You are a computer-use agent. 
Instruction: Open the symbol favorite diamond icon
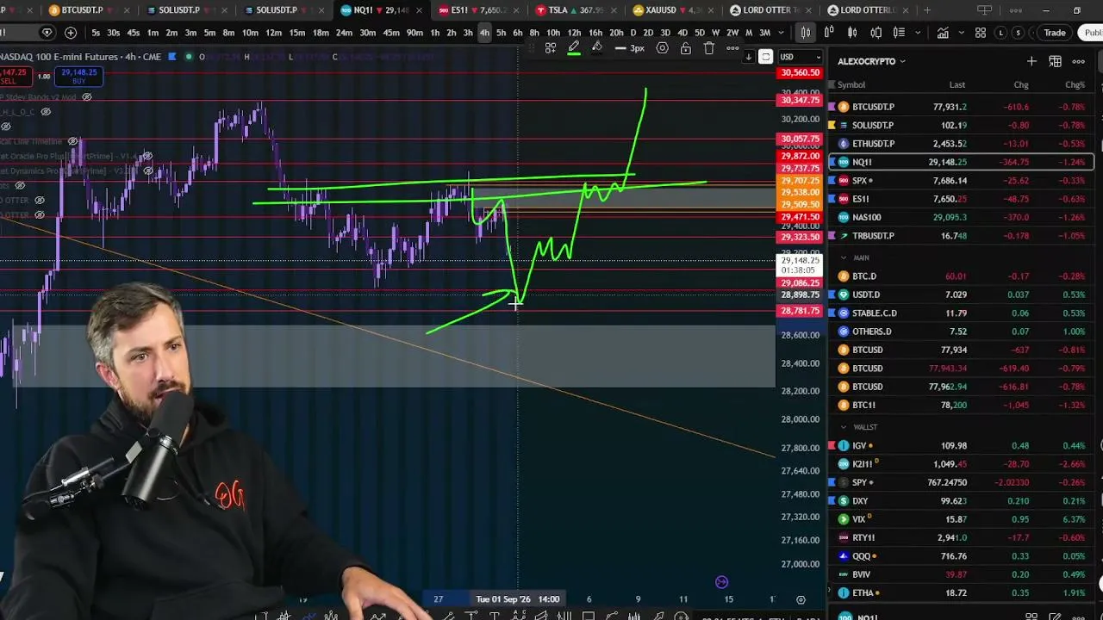point(47,33)
